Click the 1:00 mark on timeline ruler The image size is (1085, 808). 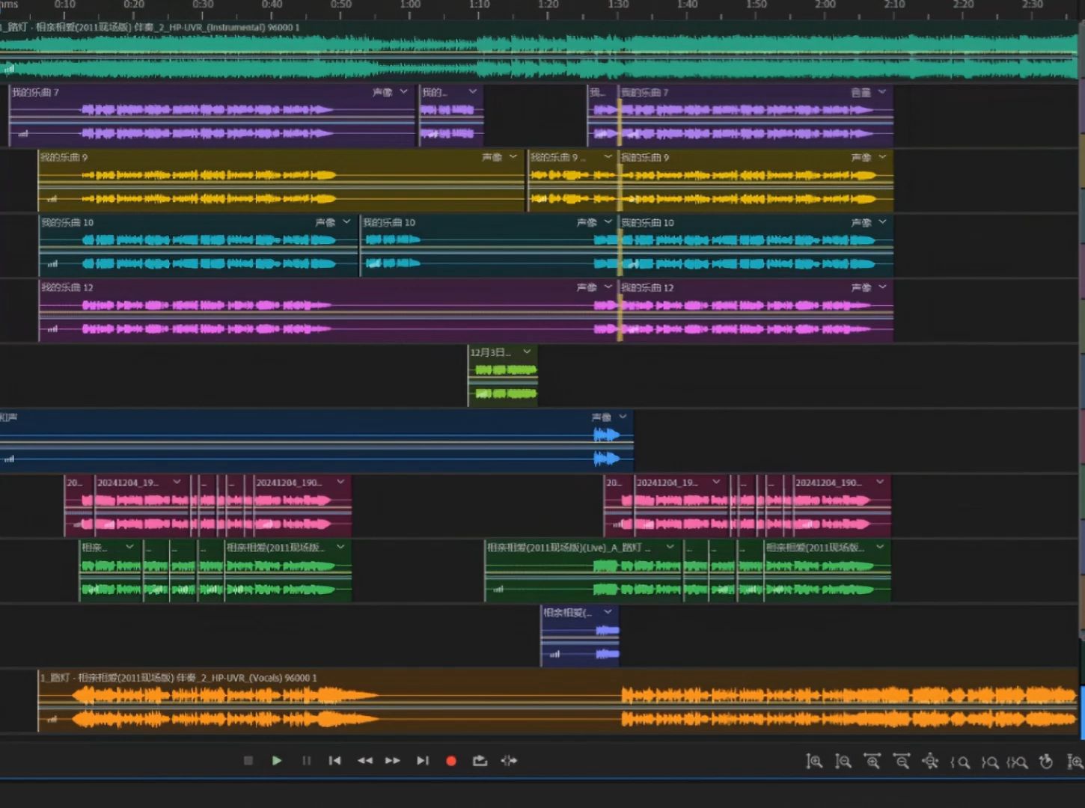410,9
